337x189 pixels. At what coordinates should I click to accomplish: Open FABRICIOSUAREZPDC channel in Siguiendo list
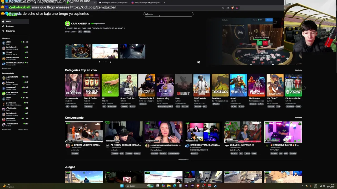[x=15, y=63]
